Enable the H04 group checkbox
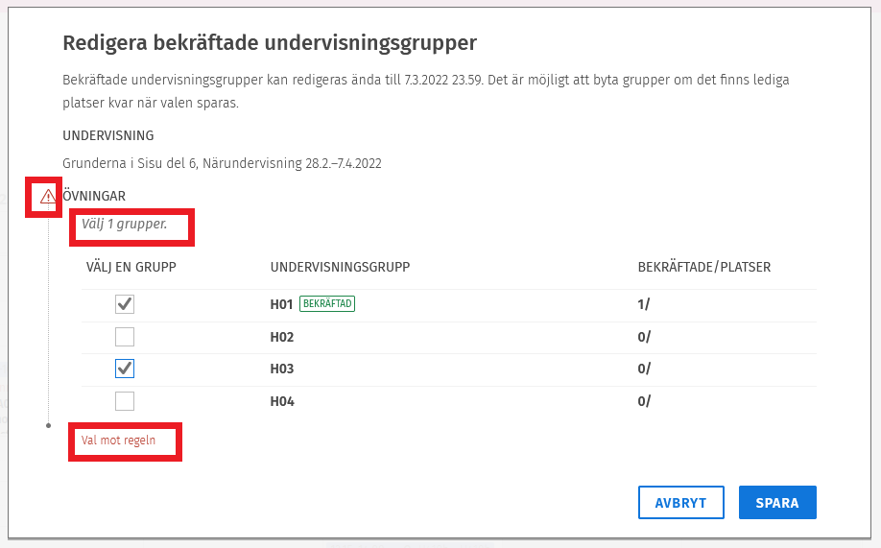The height and width of the screenshot is (548, 881). click(125, 401)
